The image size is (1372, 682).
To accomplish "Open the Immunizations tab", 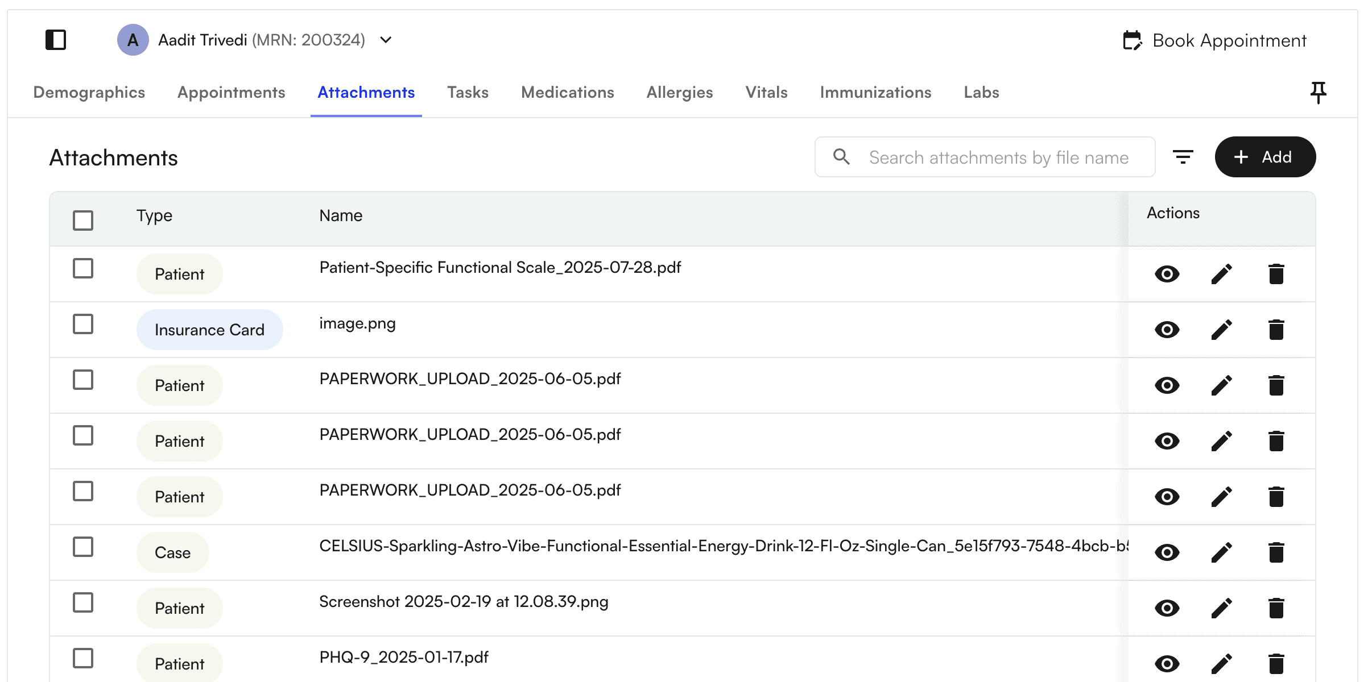I will (x=875, y=92).
